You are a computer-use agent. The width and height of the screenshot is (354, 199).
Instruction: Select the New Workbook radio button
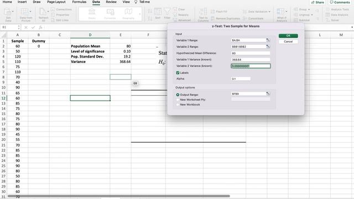coord(178,104)
